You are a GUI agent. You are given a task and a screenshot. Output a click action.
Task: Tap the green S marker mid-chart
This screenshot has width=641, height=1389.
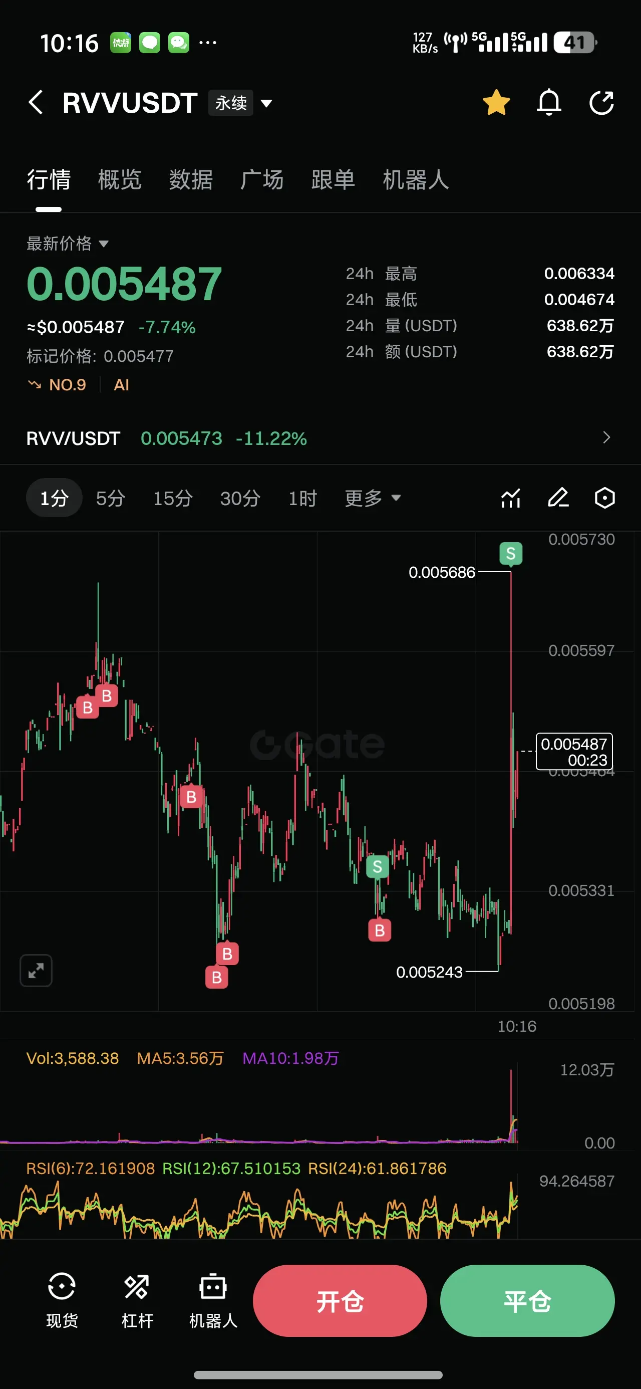pos(378,866)
